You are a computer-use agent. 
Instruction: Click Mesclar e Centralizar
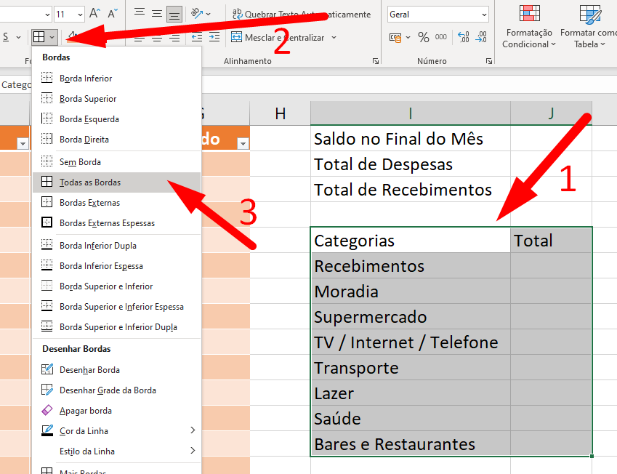tap(278, 37)
